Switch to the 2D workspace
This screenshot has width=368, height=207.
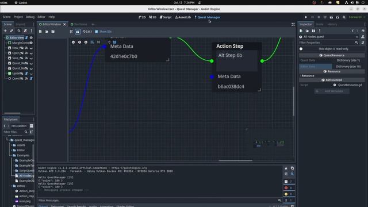pyautogui.click(x=142, y=17)
